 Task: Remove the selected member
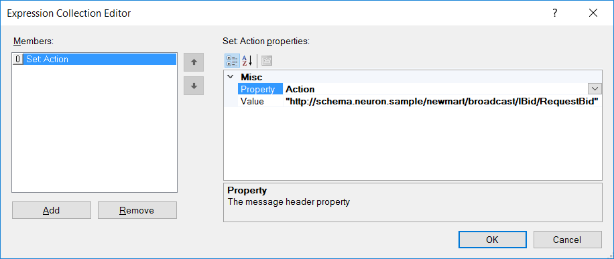137,210
